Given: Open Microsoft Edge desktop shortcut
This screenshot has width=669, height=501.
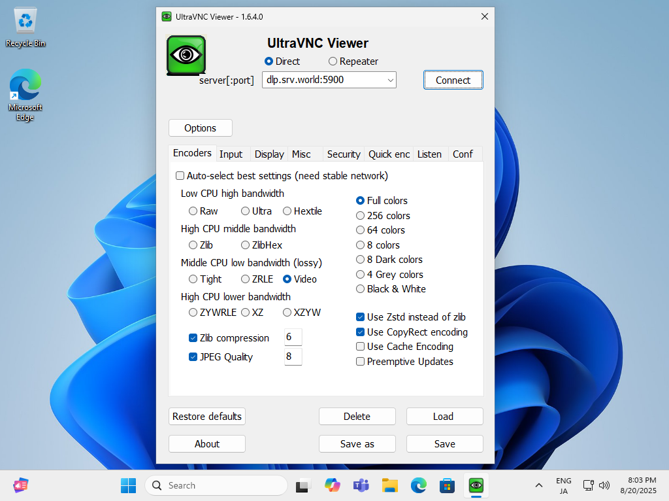Looking at the screenshot, I should click(25, 95).
